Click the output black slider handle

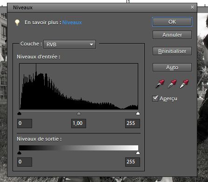click(19, 153)
